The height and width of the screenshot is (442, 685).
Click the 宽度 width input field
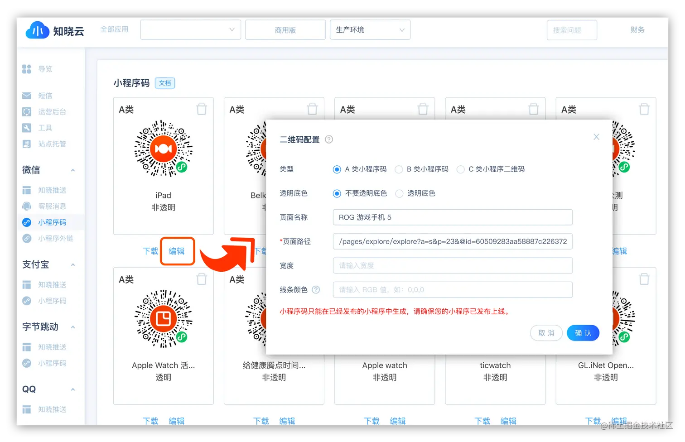[x=452, y=266]
